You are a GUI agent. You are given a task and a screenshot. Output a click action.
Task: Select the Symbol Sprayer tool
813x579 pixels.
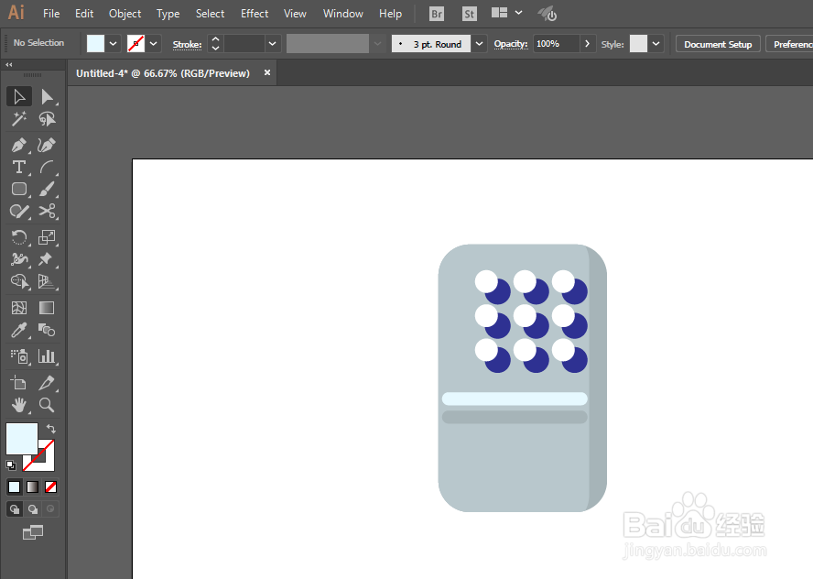coord(19,356)
